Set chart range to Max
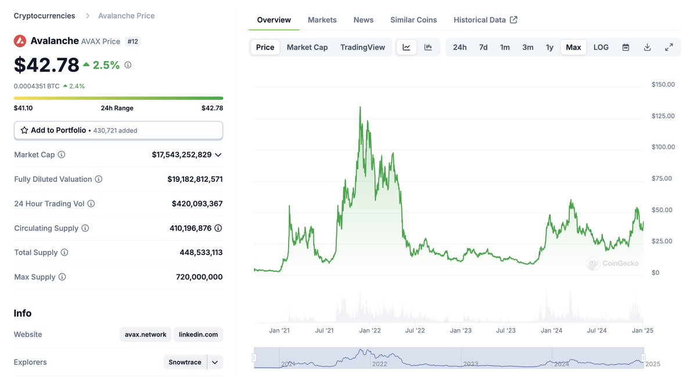The width and height of the screenshot is (697, 377). 573,47
